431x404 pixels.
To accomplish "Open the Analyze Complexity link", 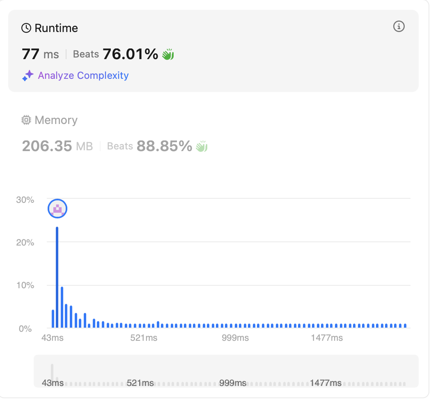I will click(83, 76).
